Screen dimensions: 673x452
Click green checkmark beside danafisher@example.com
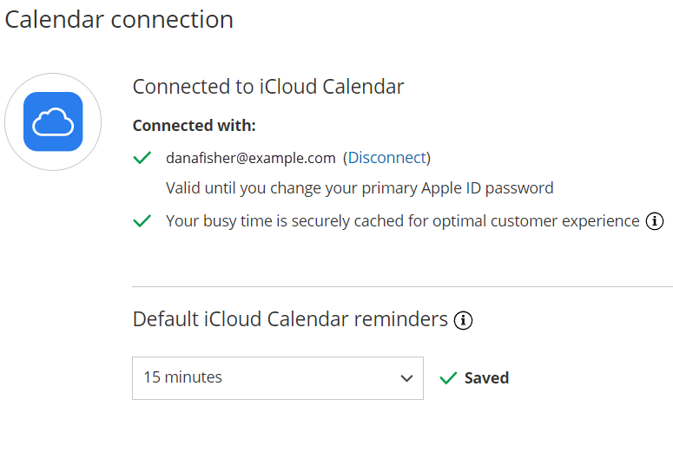142,158
